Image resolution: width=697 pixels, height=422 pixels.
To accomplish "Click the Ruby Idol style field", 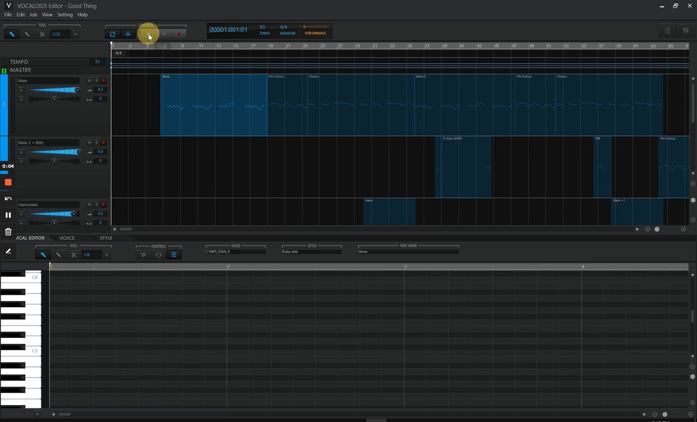I will pos(312,252).
